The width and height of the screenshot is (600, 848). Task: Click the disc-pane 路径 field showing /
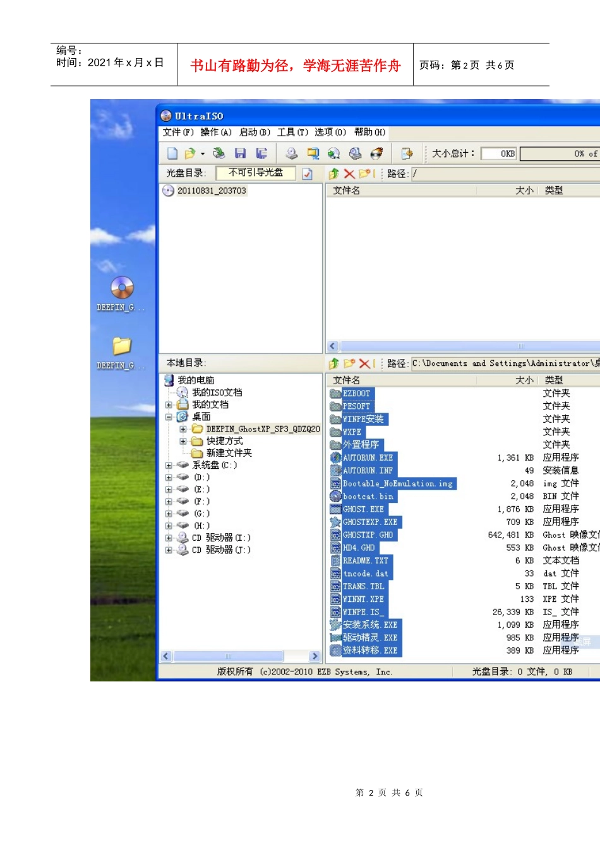coord(505,174)
